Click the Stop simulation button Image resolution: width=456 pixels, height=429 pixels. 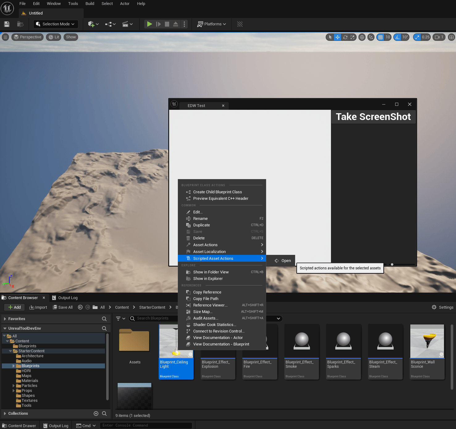[167, 24]
